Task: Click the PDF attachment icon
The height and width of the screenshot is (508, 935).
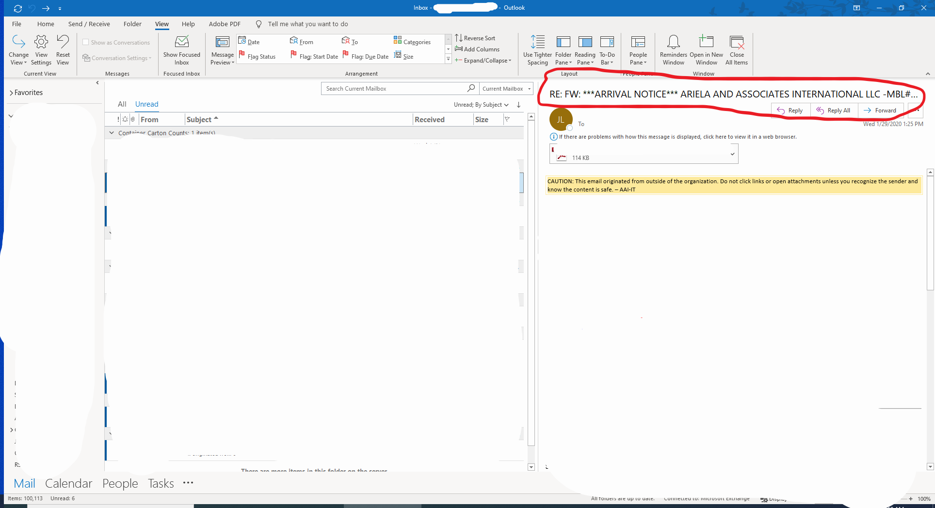Action: (562, 158)
